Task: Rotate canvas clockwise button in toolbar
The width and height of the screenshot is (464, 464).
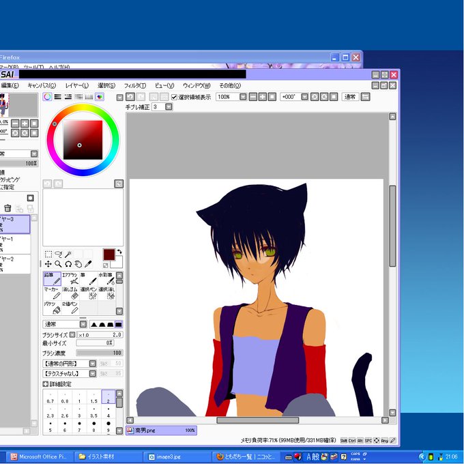Action: coord(324,97)
